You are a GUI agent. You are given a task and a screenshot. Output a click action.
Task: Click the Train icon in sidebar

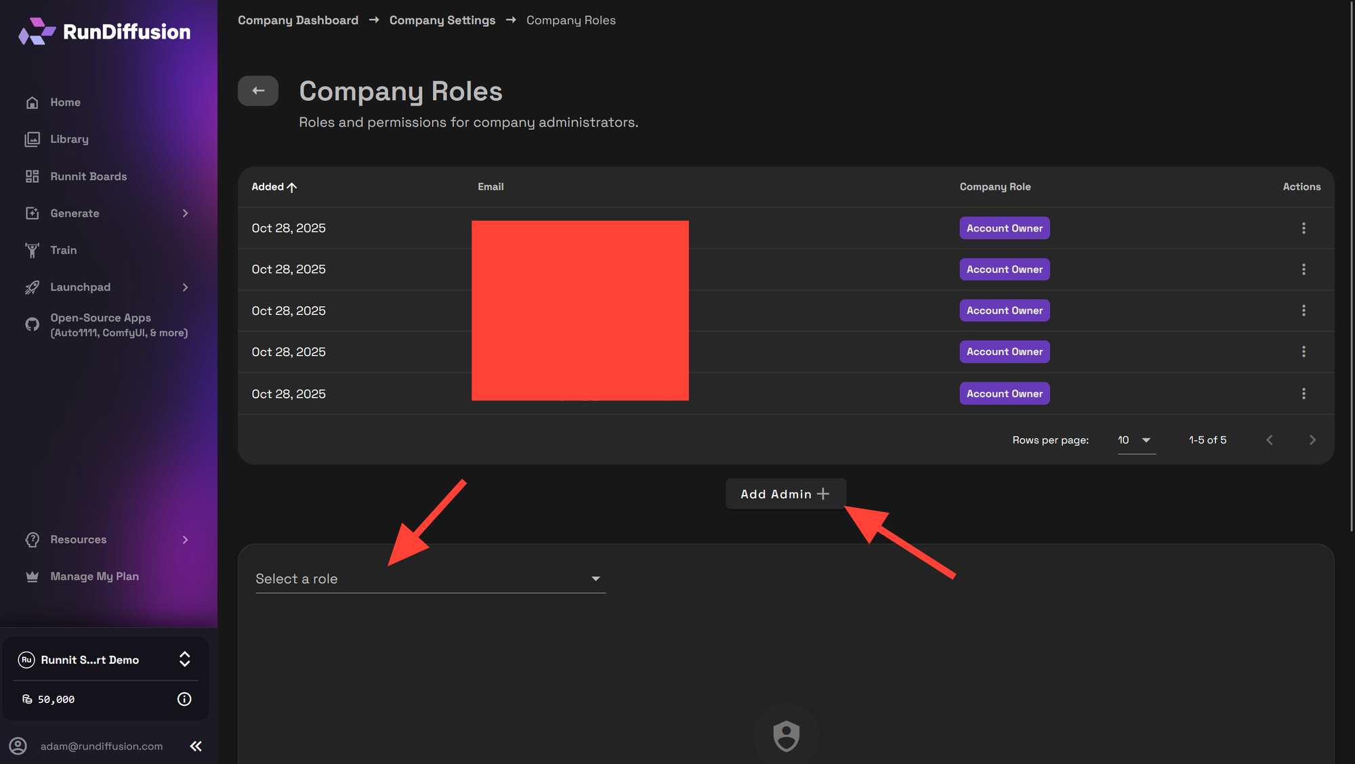tap(32, 250)
